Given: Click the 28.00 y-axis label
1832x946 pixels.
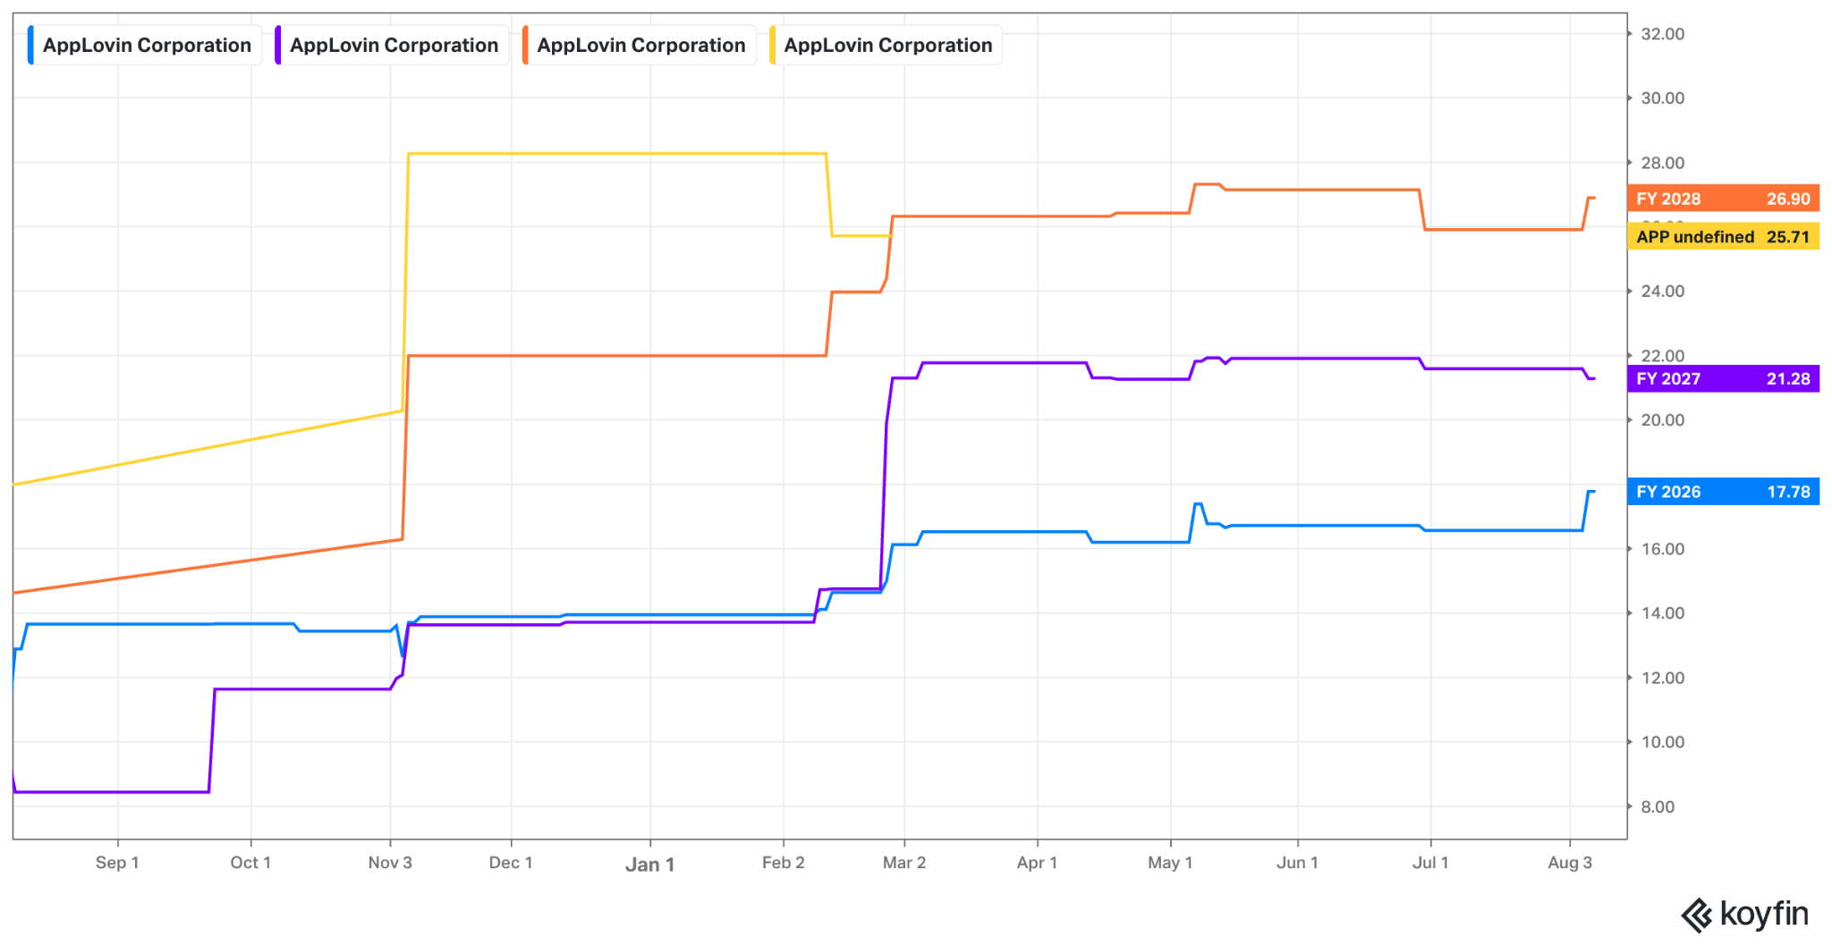Looking at the screenshot, I should 1662,163.
